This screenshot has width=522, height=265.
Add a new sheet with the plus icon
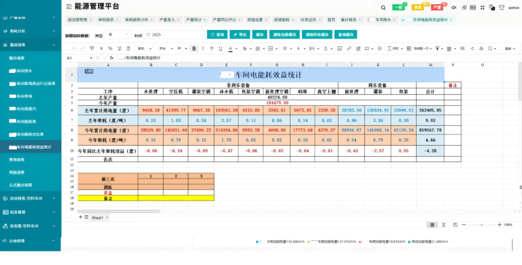pos(81,217)
